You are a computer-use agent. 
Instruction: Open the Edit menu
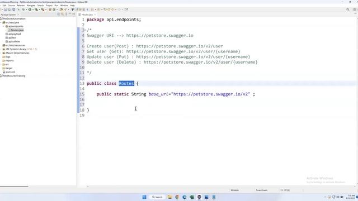tap(4, 6)
